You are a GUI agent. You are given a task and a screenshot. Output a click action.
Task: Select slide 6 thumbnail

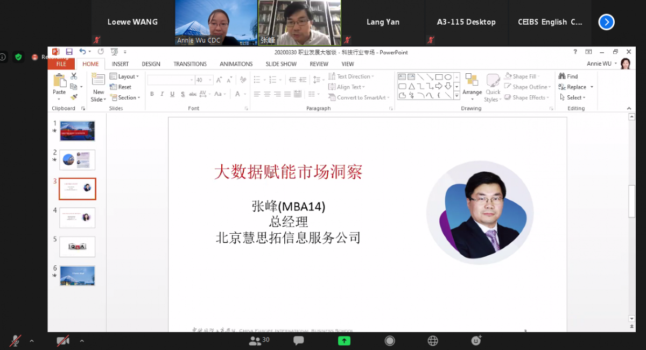pyautogui.click(x=77, y=276)
